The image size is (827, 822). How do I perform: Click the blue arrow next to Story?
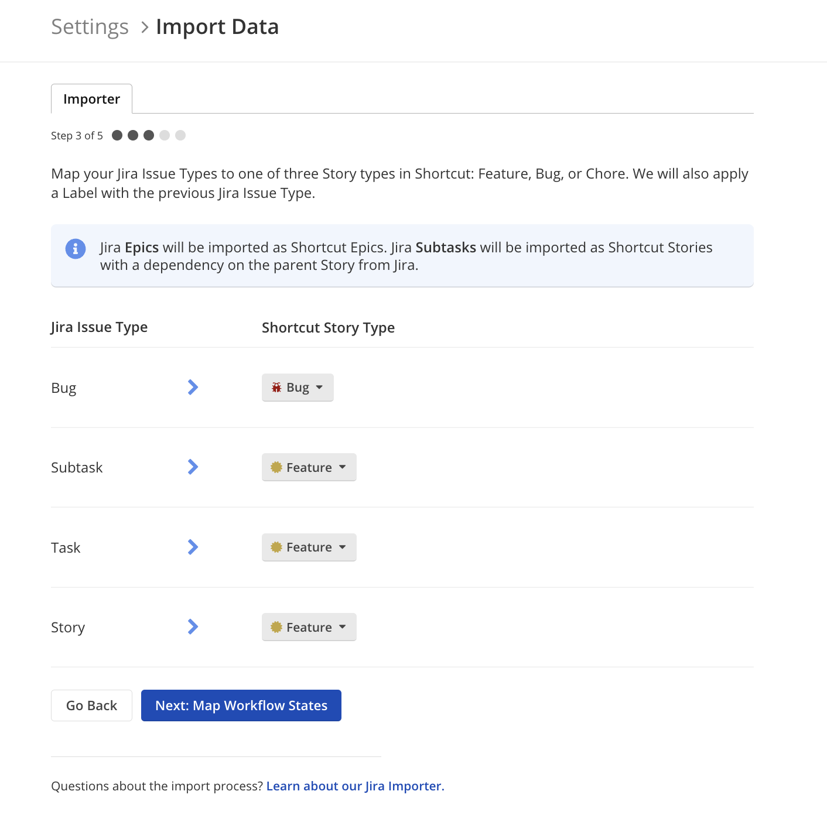click(193, 626)
